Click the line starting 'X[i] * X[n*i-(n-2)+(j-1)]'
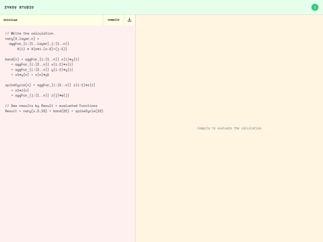The image size is (323, 242). pyautogui.click(x=42, y=49)
